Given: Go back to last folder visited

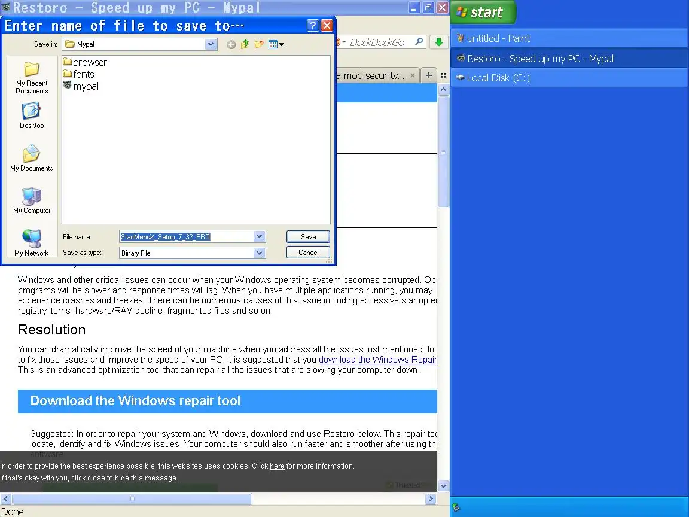Looking at the screenshot, I should (x=231, y=44).
